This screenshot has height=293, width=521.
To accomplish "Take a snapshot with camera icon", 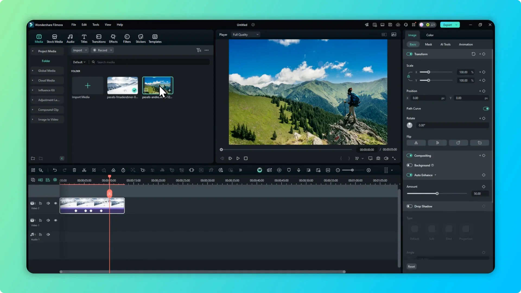I will coord(378,158).
